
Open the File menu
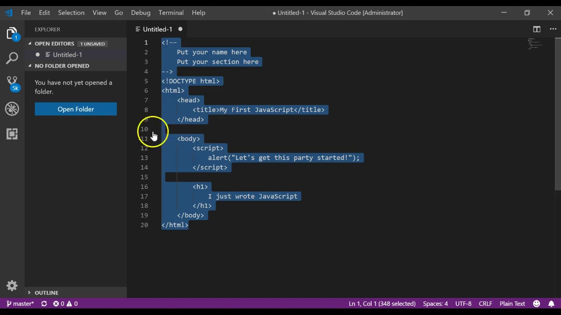(26, 13)
